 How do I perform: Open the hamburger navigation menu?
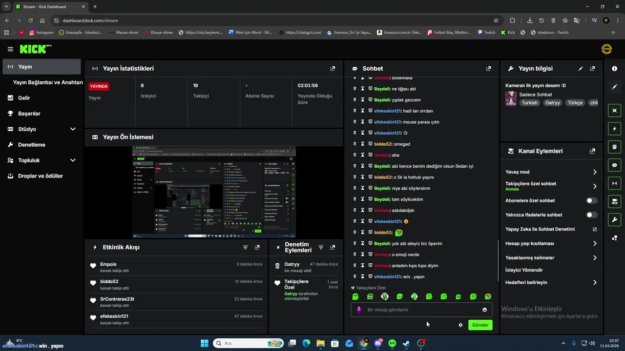click(10, 49)
